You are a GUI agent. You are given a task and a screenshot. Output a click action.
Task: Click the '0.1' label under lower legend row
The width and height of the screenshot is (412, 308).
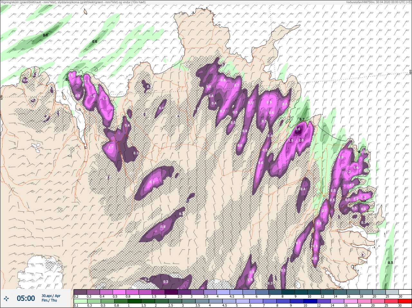pyautogui.click(x=76, y=306)
